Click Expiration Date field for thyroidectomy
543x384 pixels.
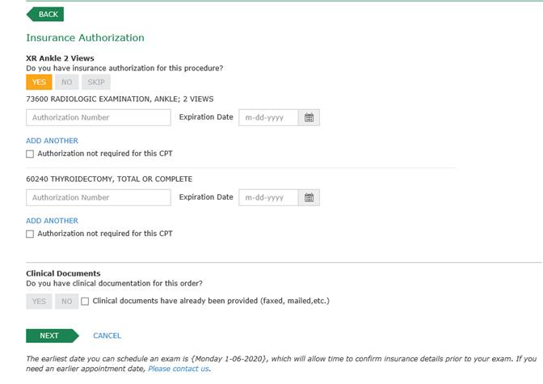pos(268,198)
